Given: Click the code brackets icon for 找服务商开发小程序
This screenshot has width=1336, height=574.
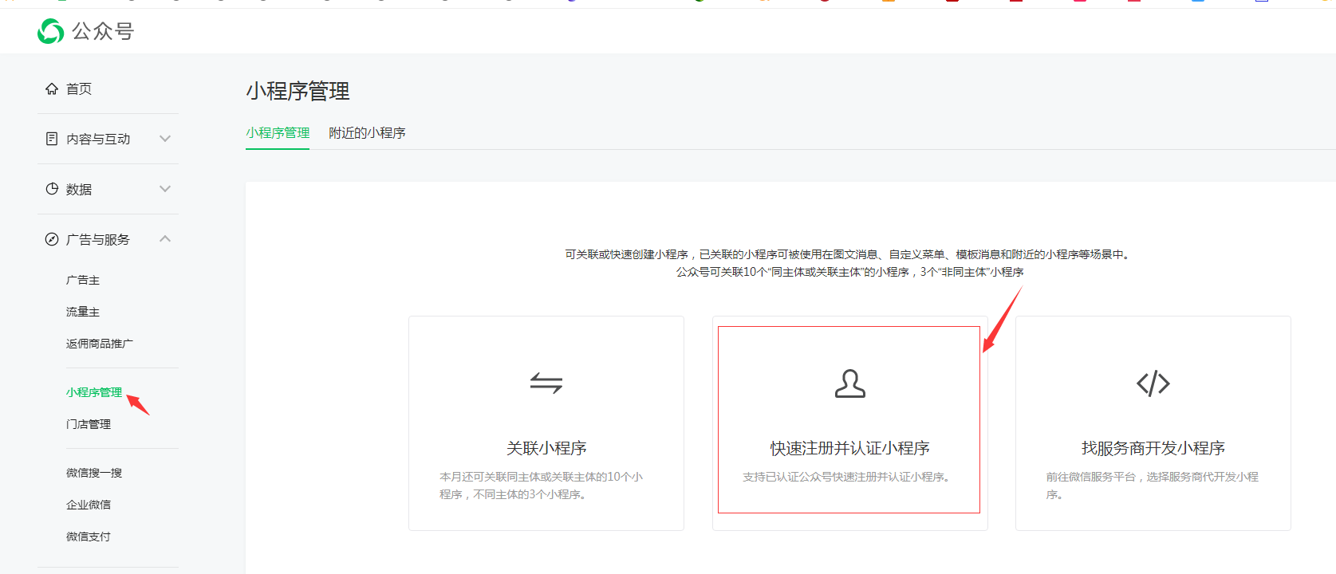Looking at the screenshot, I should [x=1153, y=383].
